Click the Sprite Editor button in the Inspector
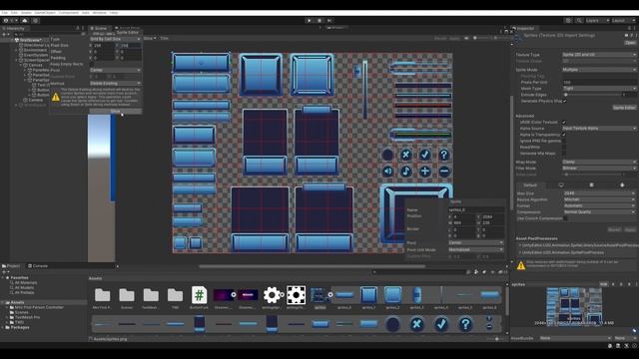The height and width of the screenshot is (359, 639). 624,108
